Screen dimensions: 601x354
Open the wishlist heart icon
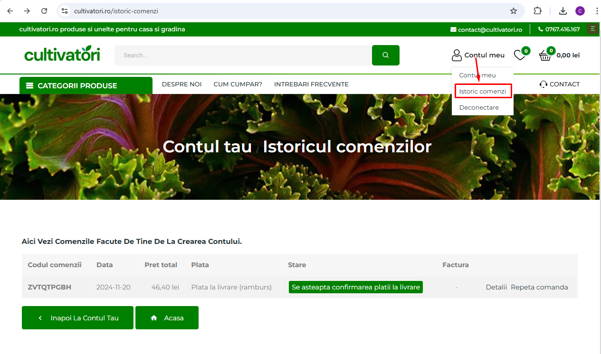click(520, 56)
